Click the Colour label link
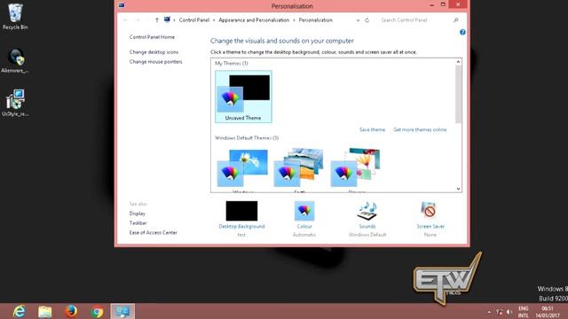 [304, 227]
